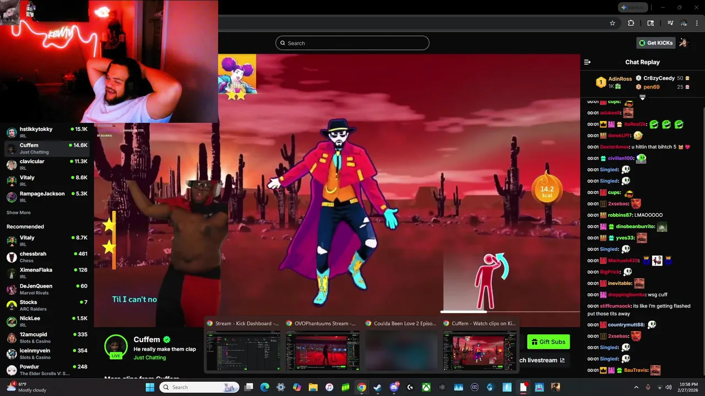705x396 pixels.
Task: Open the recommended iceinmyvein channel
Action: click(47, 354)
